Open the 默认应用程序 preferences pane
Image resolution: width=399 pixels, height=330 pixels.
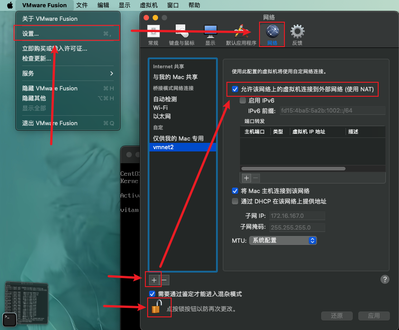click(x=241, y=35)
